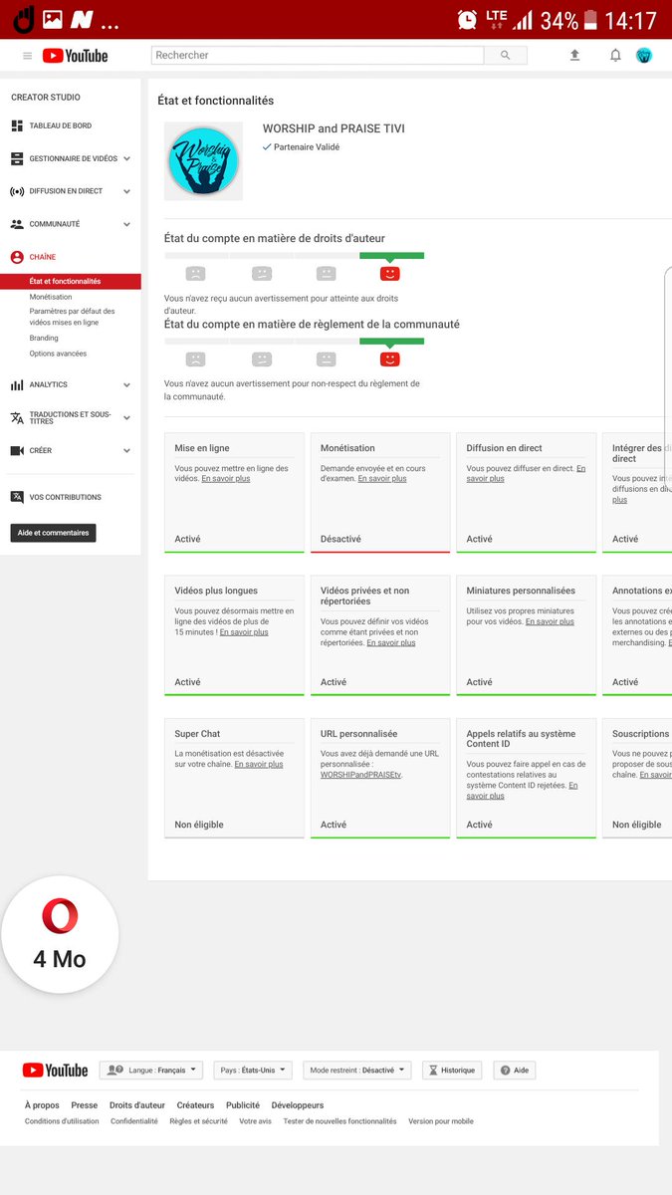The width and height of the screenshot is (672, 1195).
Task: Open Options avancées sidebar item
Action: click(x=58, y=354)
